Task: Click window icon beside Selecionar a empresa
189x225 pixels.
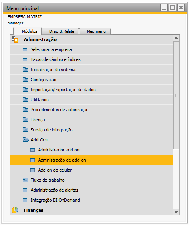Action: (25, 50)
